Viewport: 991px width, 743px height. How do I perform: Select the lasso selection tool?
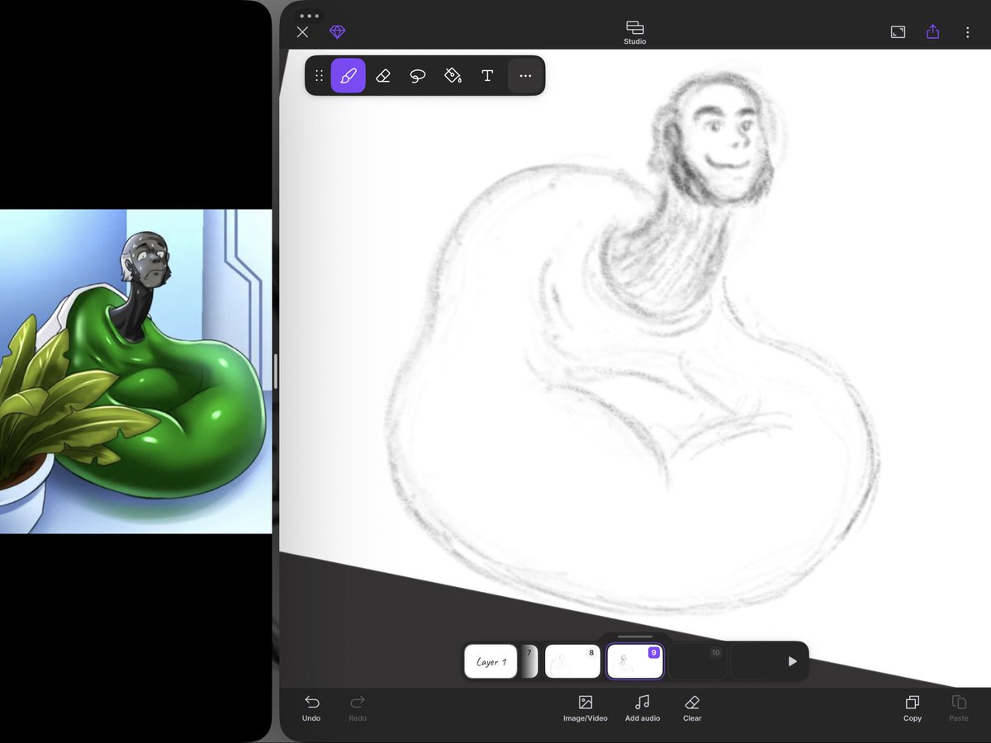point(418,76)
